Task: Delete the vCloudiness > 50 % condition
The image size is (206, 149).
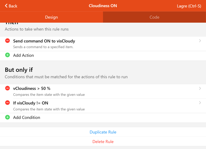Action: pos(7,88)
